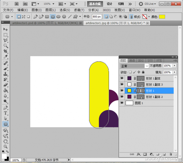183x163 pixels.
Task: Switch to 路径 tab
Action: pyautogui.click(x=141, y=61)
